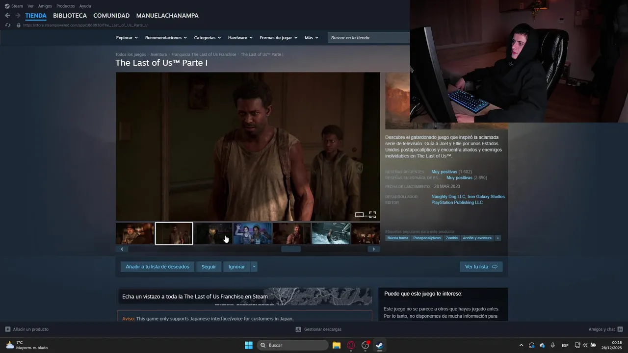628x353 pixels.
Task: Select the fifth screenshot thumbnail
Action: [292, 233]
